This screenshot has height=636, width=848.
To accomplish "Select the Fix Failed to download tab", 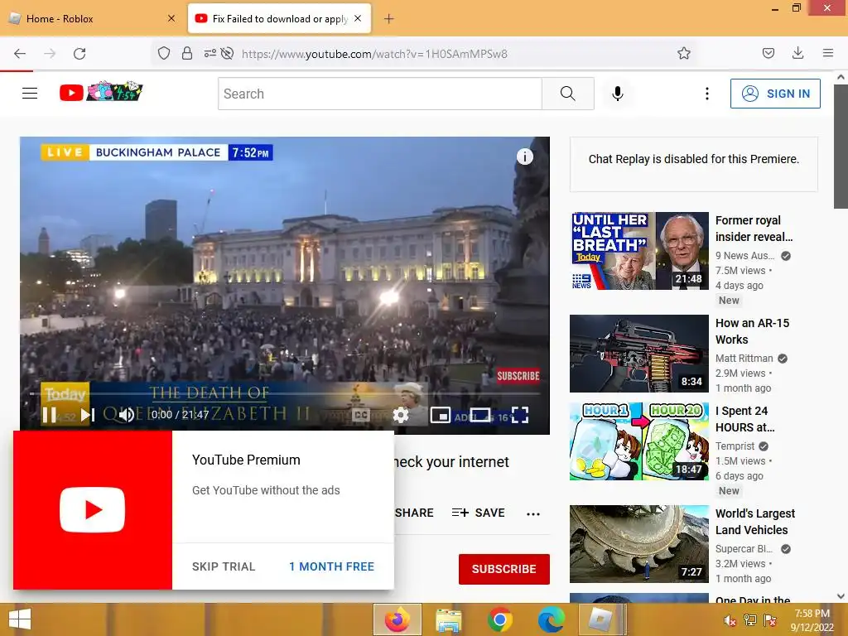I will [x=273, y=18].
